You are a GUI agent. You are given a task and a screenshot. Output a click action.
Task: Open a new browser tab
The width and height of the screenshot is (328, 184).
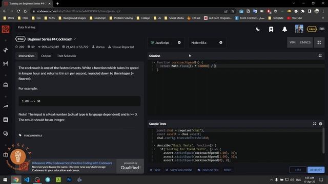pos(57,4)
